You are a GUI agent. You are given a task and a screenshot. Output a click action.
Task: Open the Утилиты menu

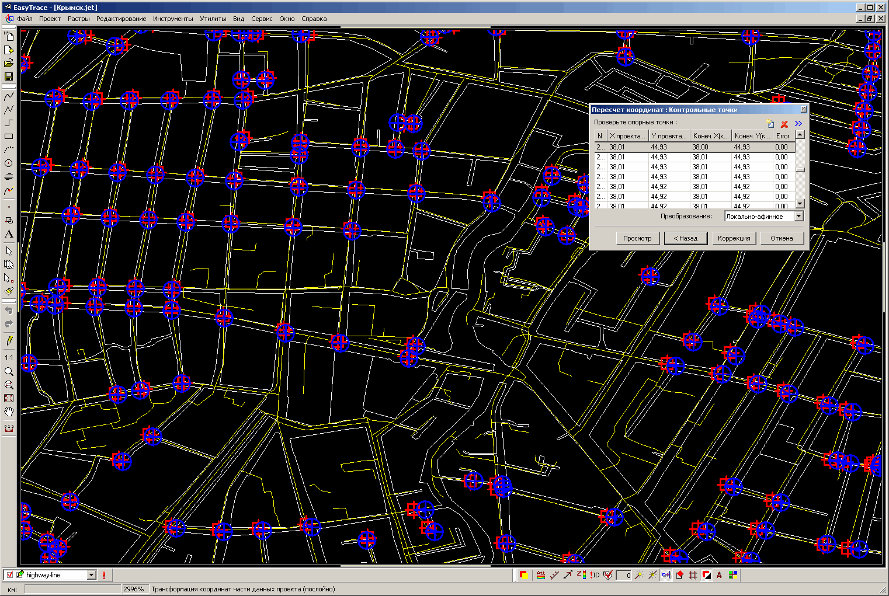tap(213, 19)
